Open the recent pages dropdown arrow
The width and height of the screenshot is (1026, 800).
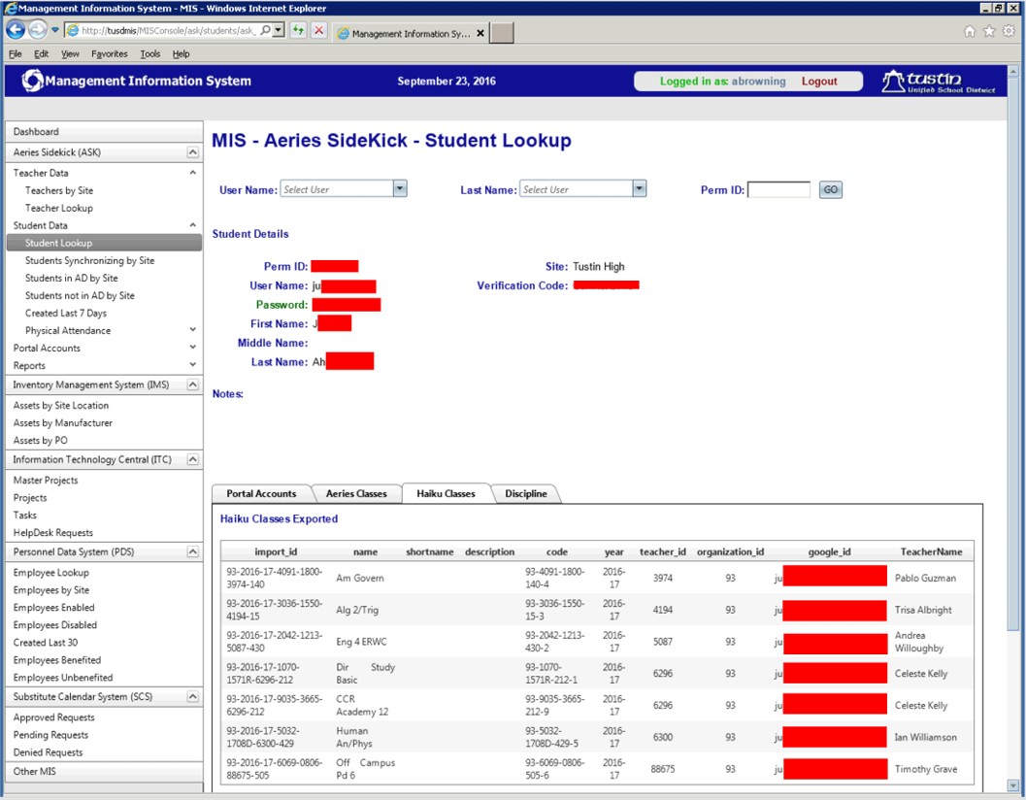[55, 30]
